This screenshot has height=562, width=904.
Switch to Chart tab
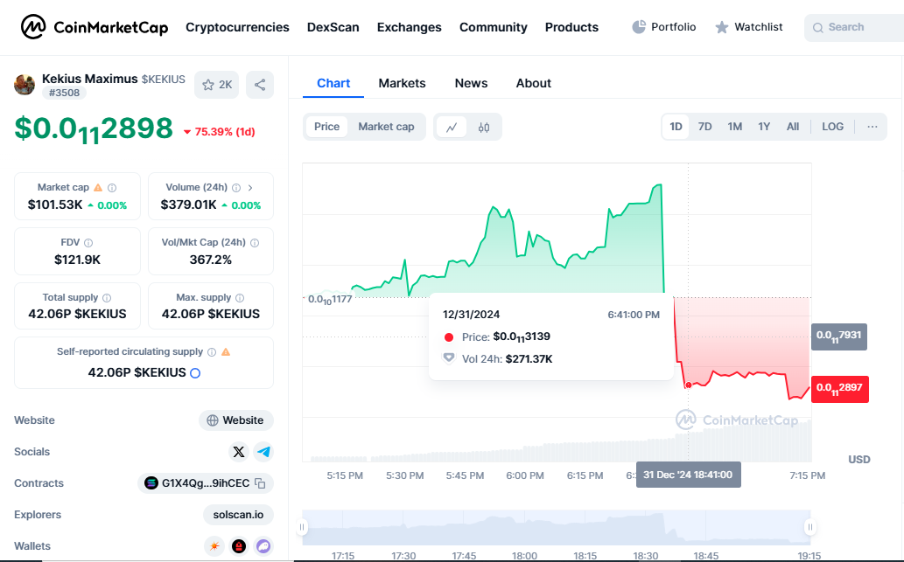tap(333, 84)
